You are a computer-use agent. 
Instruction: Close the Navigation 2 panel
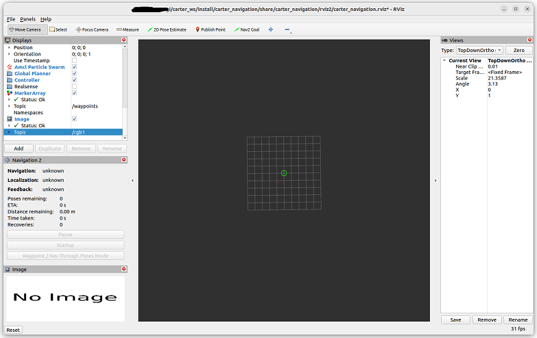coord(124,160)
